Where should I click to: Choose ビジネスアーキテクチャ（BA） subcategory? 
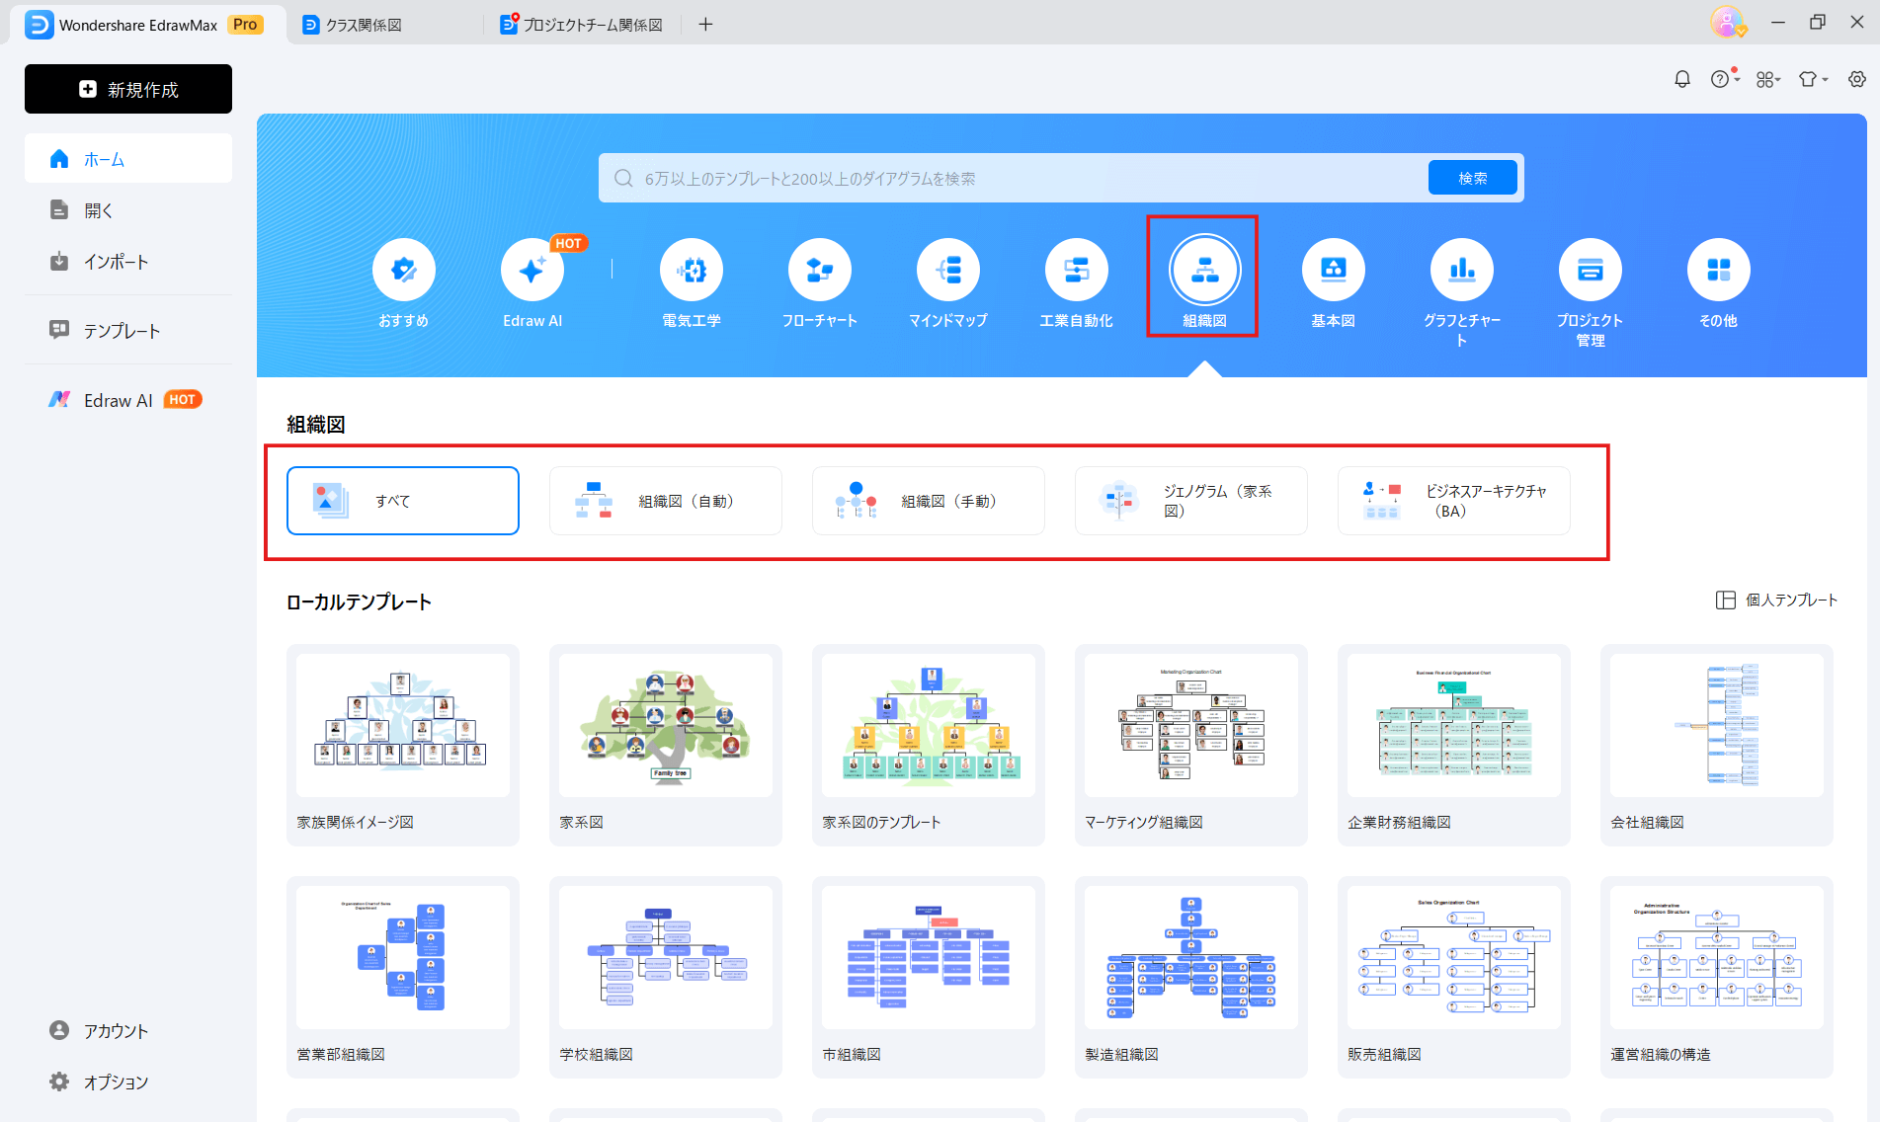point(1454,501)
